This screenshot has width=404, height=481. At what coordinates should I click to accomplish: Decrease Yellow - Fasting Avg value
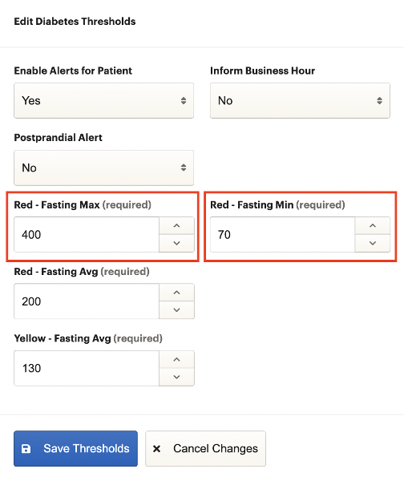tap(176, 377)
